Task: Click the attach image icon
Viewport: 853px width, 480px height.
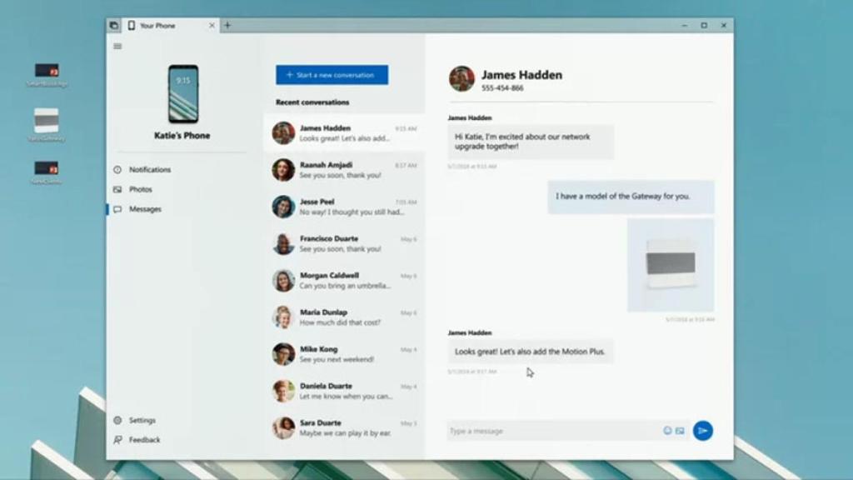Action: (680, 431)
